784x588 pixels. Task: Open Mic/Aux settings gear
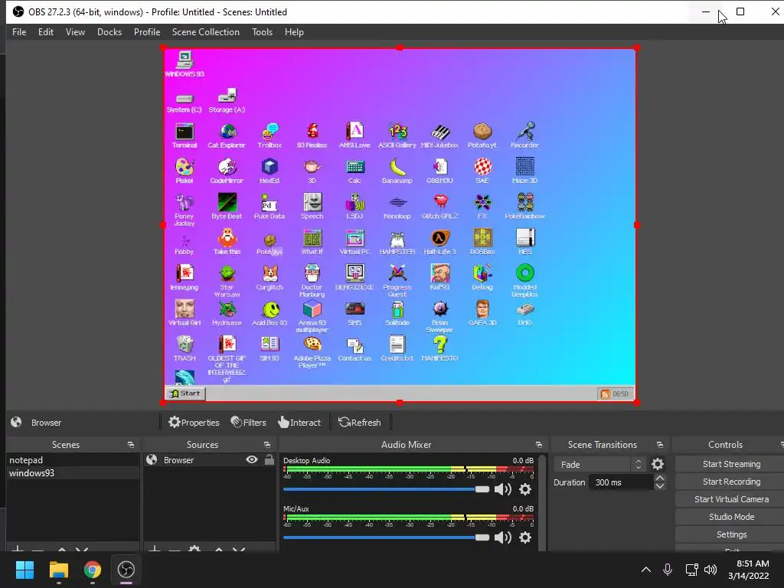[525, 537]
